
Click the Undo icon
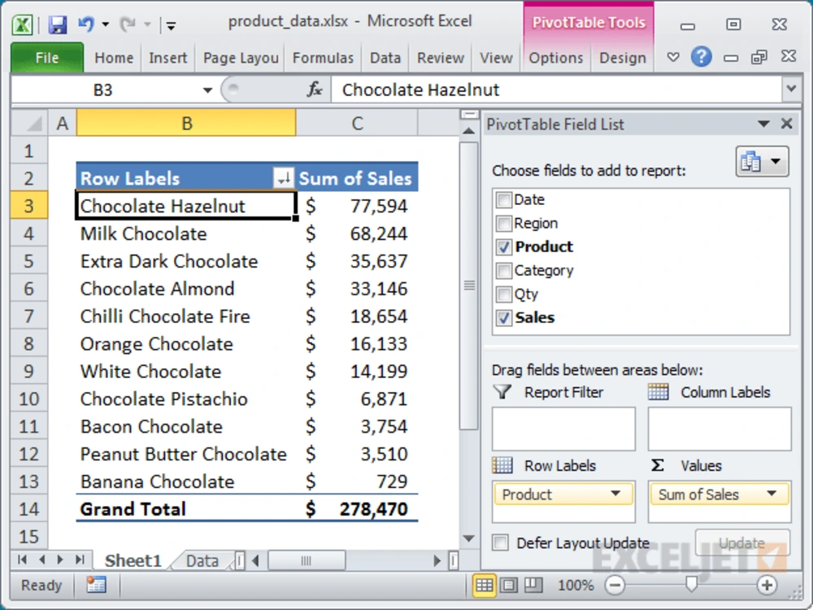(x=88, y=24)
